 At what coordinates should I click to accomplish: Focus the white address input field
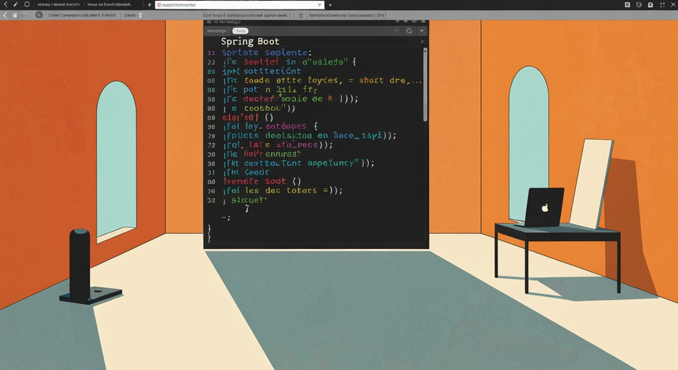239,5
